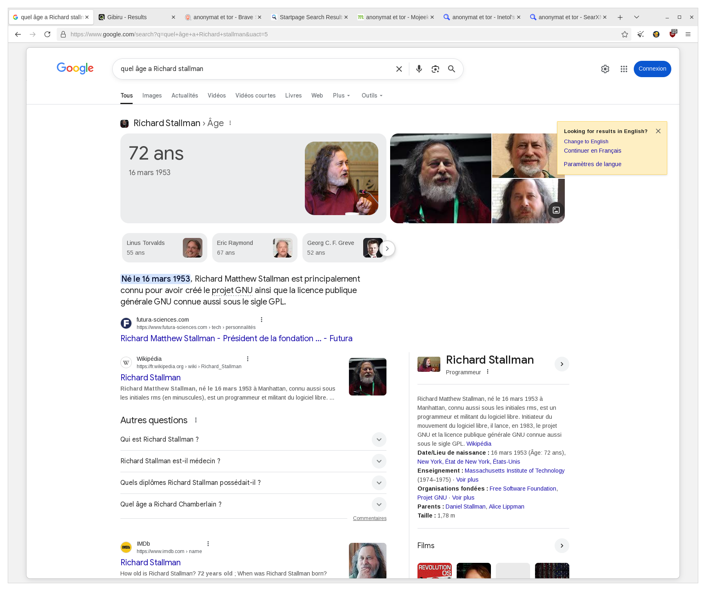Open the Plus dropdown in search filters
The image size is (706, 591).
(341, 96)
